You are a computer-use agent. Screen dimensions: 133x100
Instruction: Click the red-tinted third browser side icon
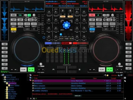pos(30,80)
